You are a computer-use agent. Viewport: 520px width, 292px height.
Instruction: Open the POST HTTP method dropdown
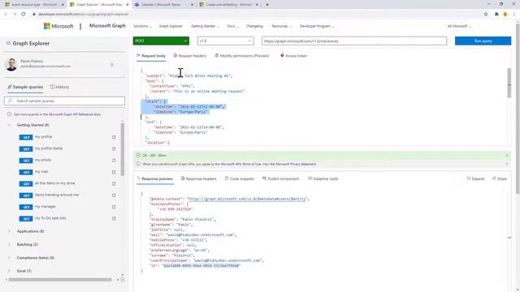161,41
